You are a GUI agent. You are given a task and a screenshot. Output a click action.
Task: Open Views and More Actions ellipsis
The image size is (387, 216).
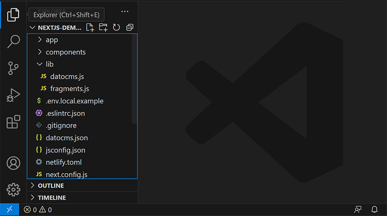pos(125,11)
